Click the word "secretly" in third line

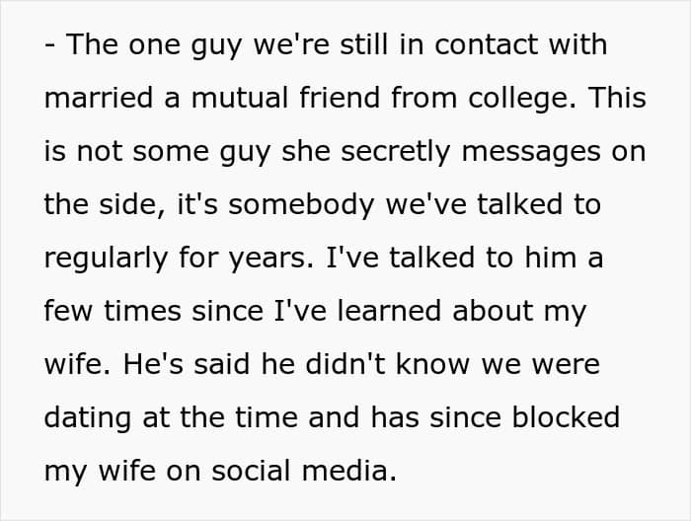[x=396, y=153]
